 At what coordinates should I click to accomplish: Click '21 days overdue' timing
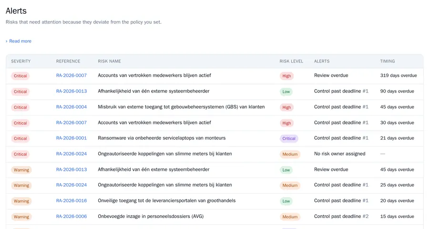397,138
